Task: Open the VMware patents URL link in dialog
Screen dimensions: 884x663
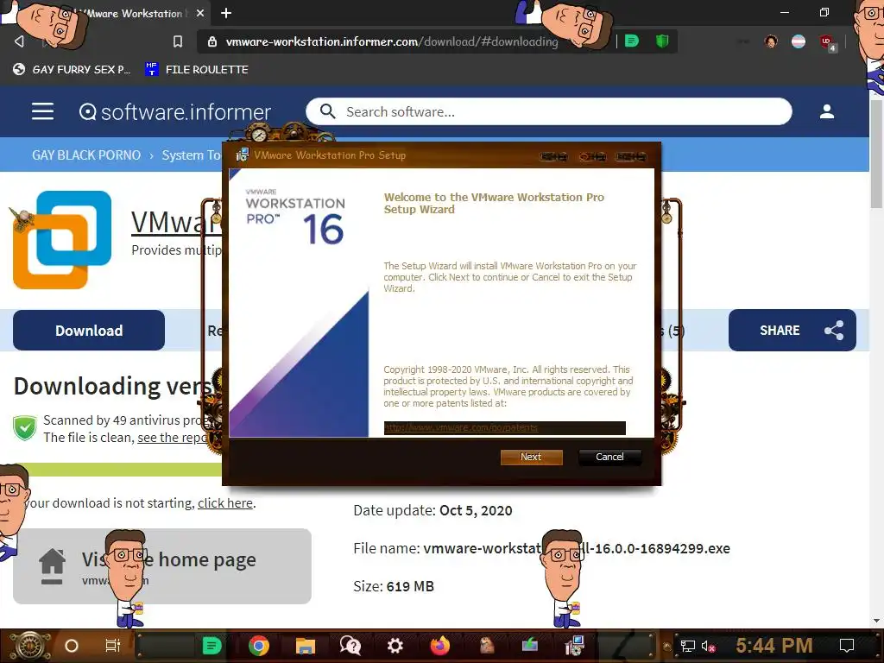Action: (x=461, y=428)
